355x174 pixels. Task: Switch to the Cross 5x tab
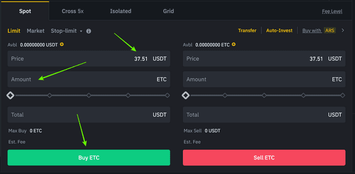pyautogui.click(x=73, y=11)
